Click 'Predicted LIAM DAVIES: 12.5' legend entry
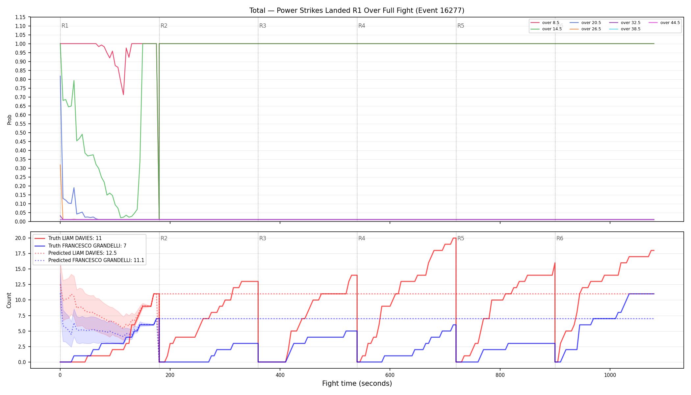 (75, 253)
